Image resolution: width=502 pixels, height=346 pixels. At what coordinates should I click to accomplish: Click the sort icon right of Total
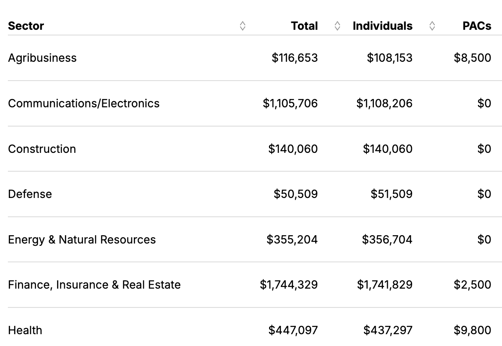tap(337, 26)
